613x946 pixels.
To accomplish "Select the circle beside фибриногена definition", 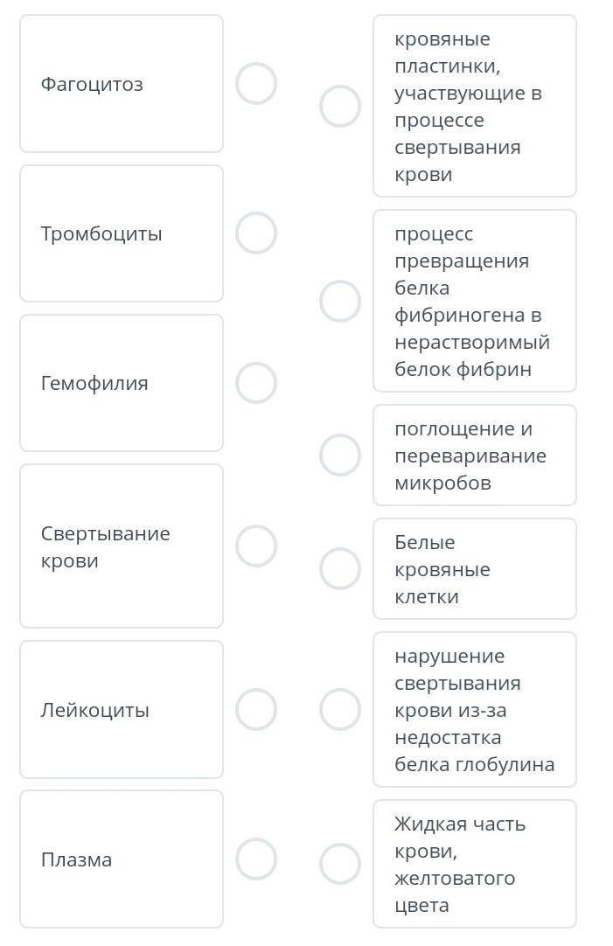I will click(339, 301).
